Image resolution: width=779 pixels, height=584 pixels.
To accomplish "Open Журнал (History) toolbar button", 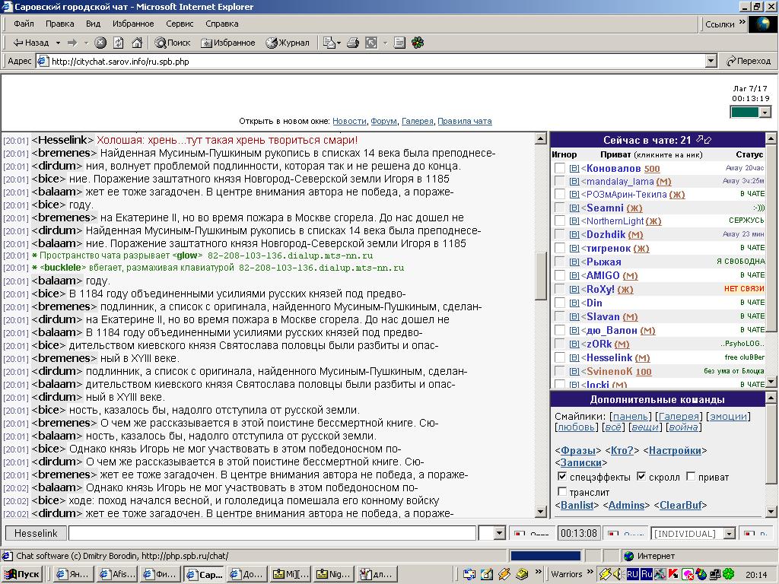I will point(288,43).
